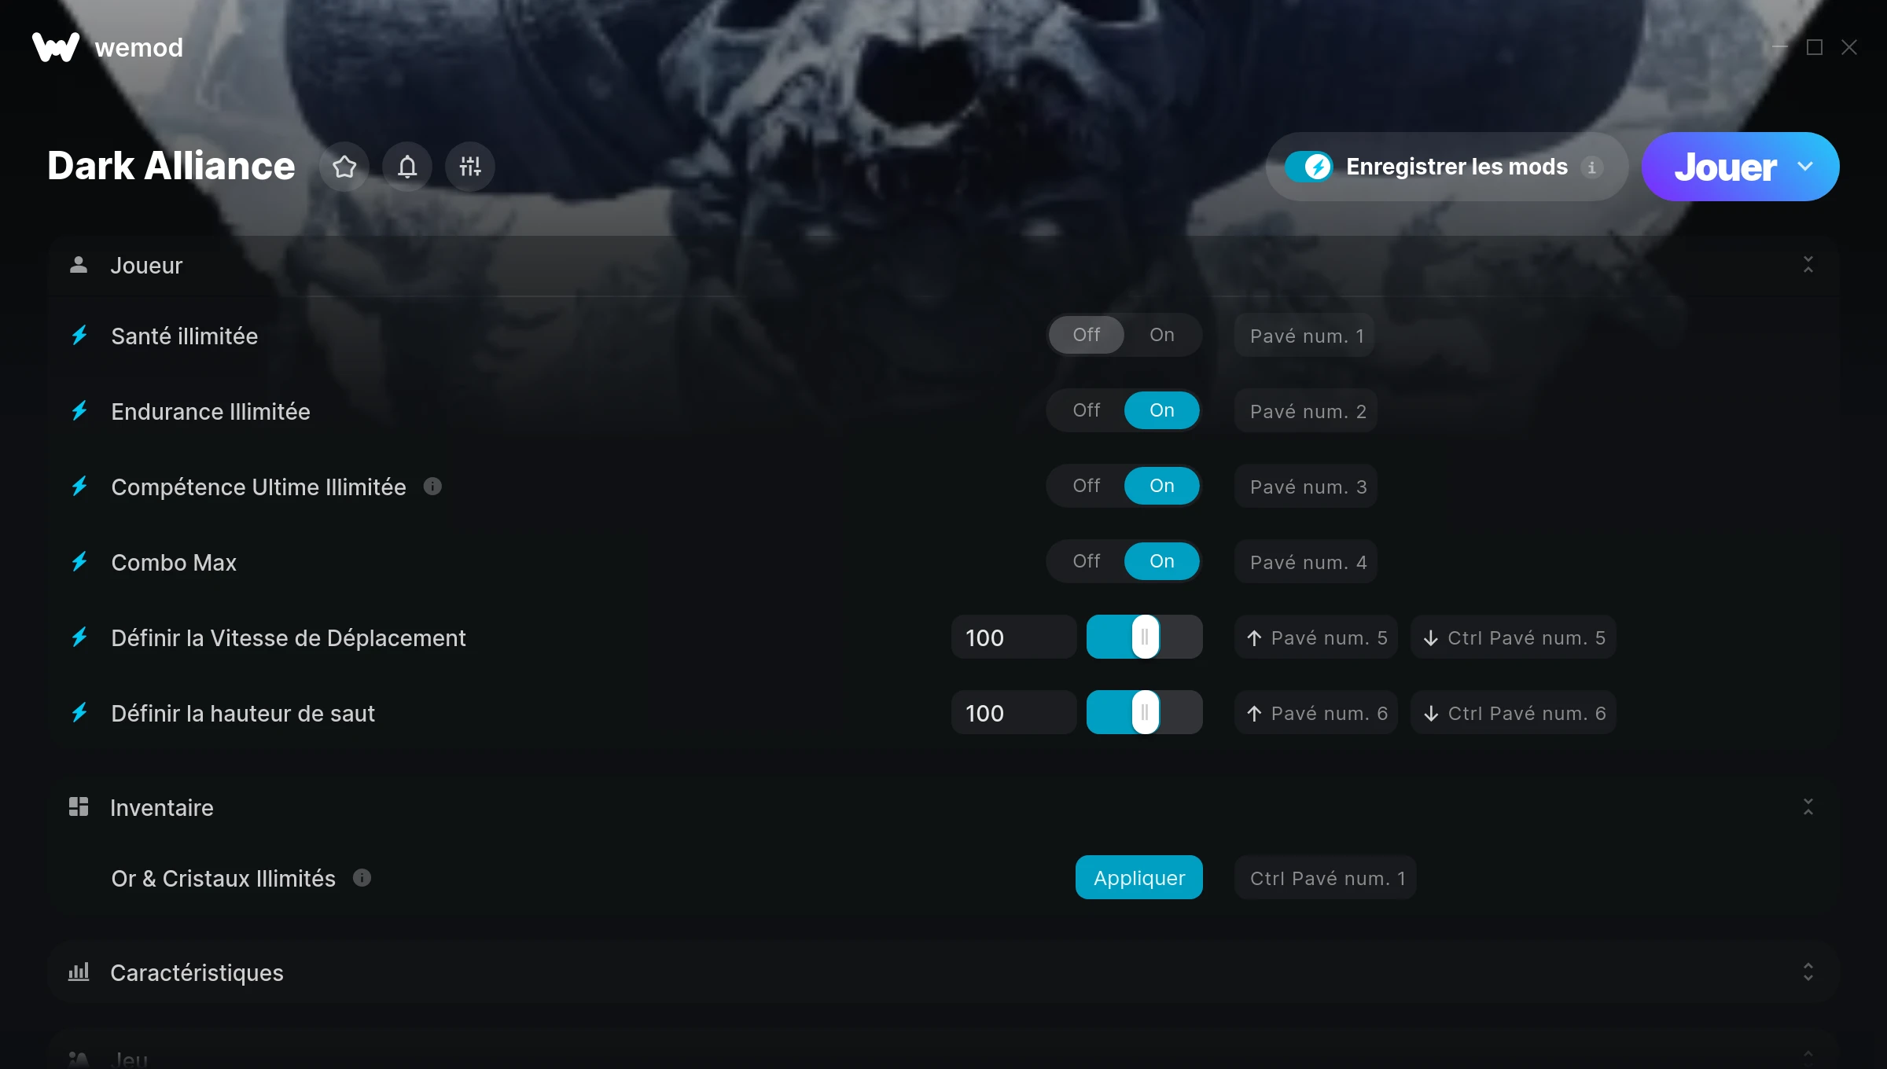1887x1069 pixels.
Task: Disable the Enregistrer les mods switch
Action: coord(1309,167)
